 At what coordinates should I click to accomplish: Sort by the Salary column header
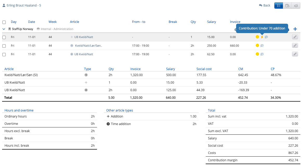tap(211, 22)
